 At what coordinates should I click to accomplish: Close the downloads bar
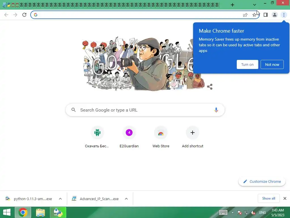285,198
